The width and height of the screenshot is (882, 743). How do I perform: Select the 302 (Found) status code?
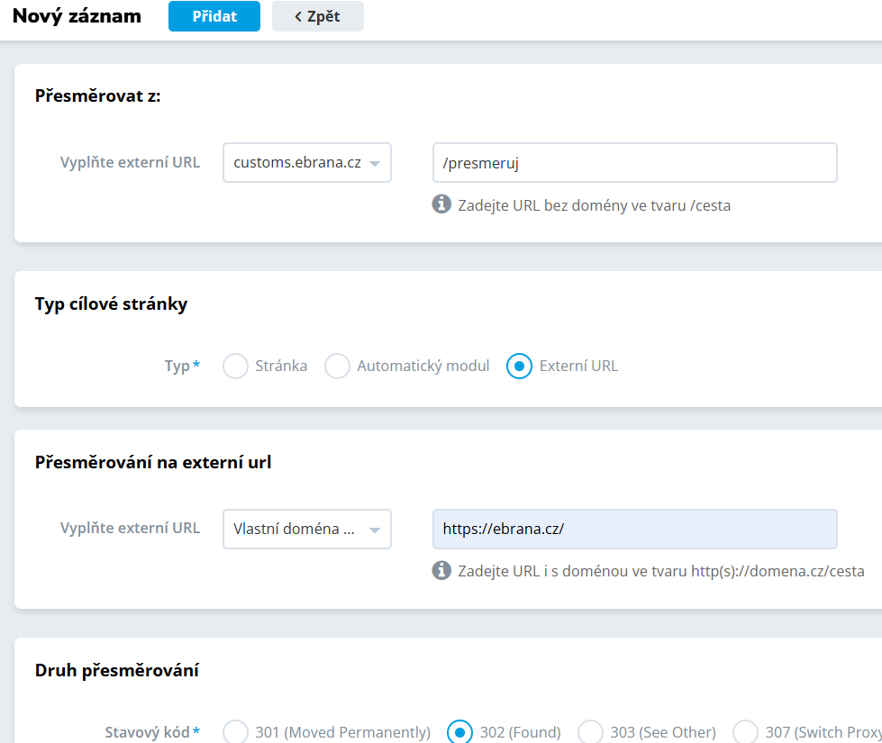(459, 732)
